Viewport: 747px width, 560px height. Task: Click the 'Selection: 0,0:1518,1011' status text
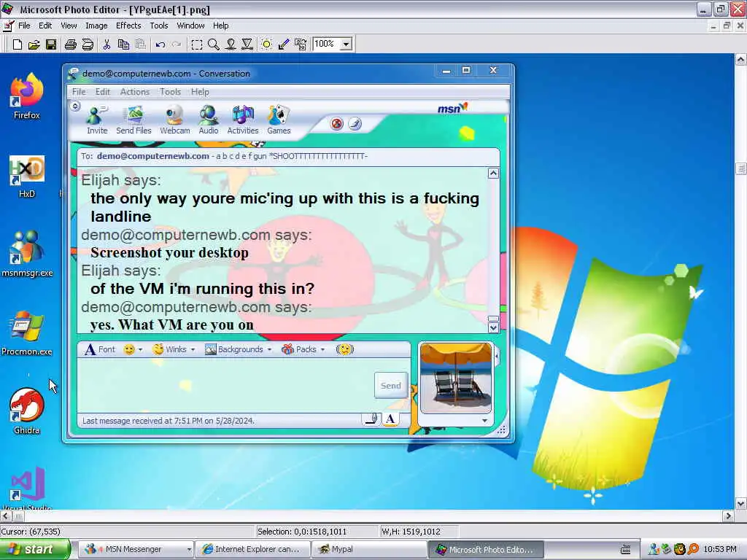click(302, 532)
